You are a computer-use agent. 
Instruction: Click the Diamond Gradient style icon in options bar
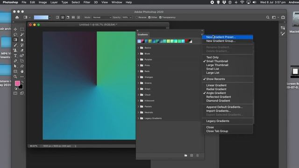click(78, 17)
